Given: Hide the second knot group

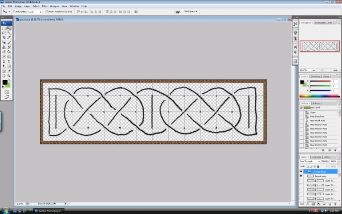Looking at the screenshot, I should click(301, 171).
